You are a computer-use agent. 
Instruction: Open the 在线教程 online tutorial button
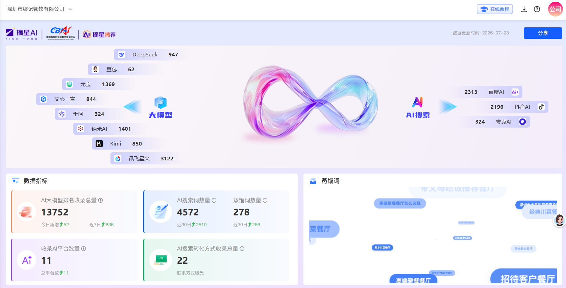pyautogui.click(x=495, y=9)
